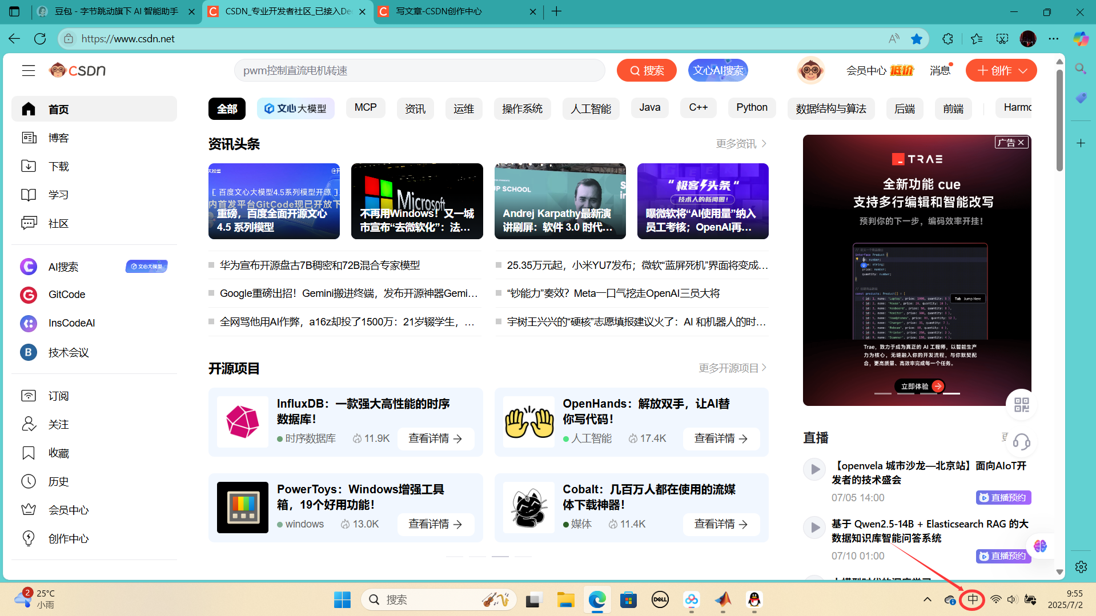Screen dimensions: 1096x616
Task: Open 更多资讯 via its chevron
Action: (764, 144)
